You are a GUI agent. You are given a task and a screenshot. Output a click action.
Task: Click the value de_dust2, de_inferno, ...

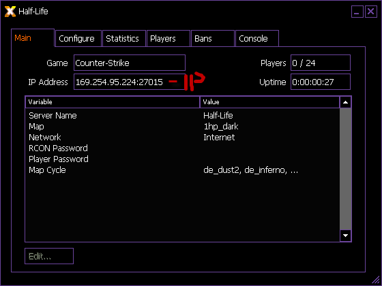tap(250, 170)
